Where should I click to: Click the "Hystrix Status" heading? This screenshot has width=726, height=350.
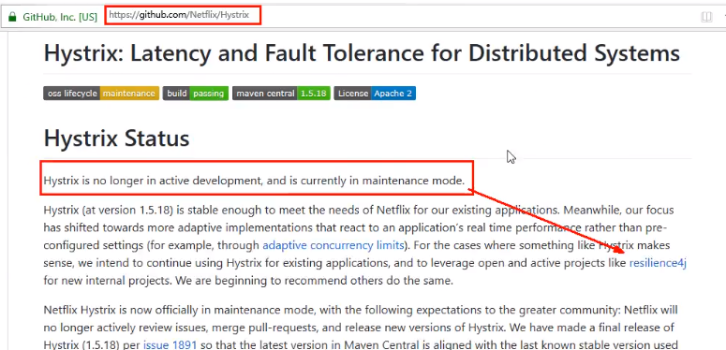coord(116,138)
